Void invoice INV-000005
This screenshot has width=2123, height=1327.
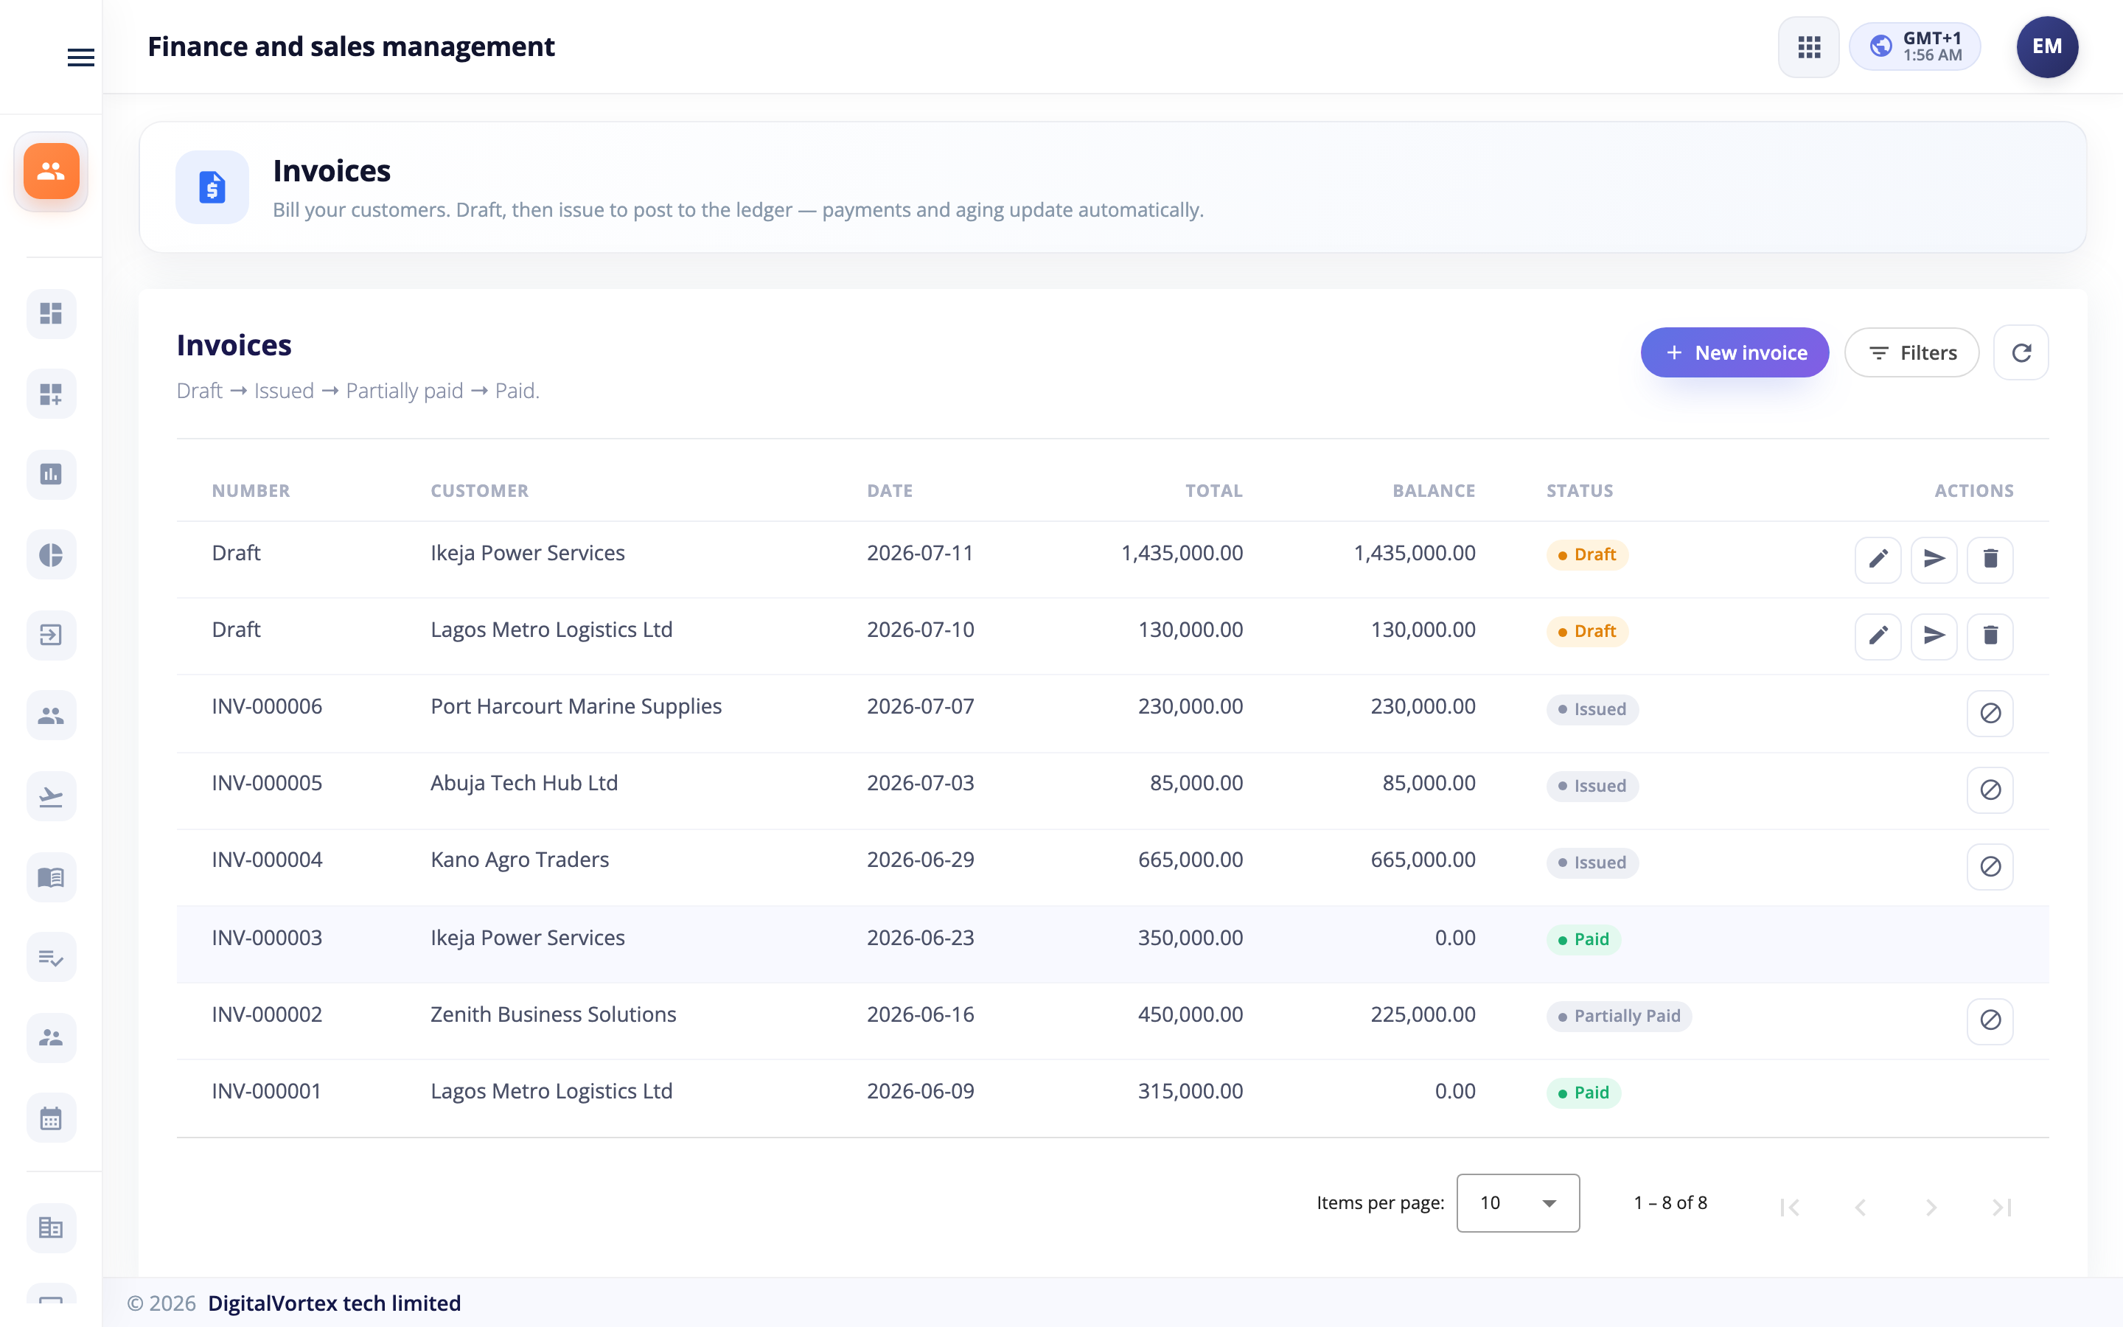coord(1990,790)
